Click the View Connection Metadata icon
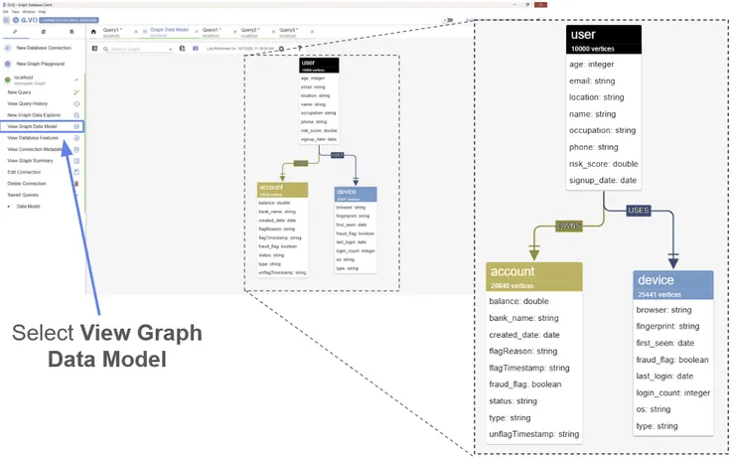This screenshot has height=458, width=733. pos(76,149)
